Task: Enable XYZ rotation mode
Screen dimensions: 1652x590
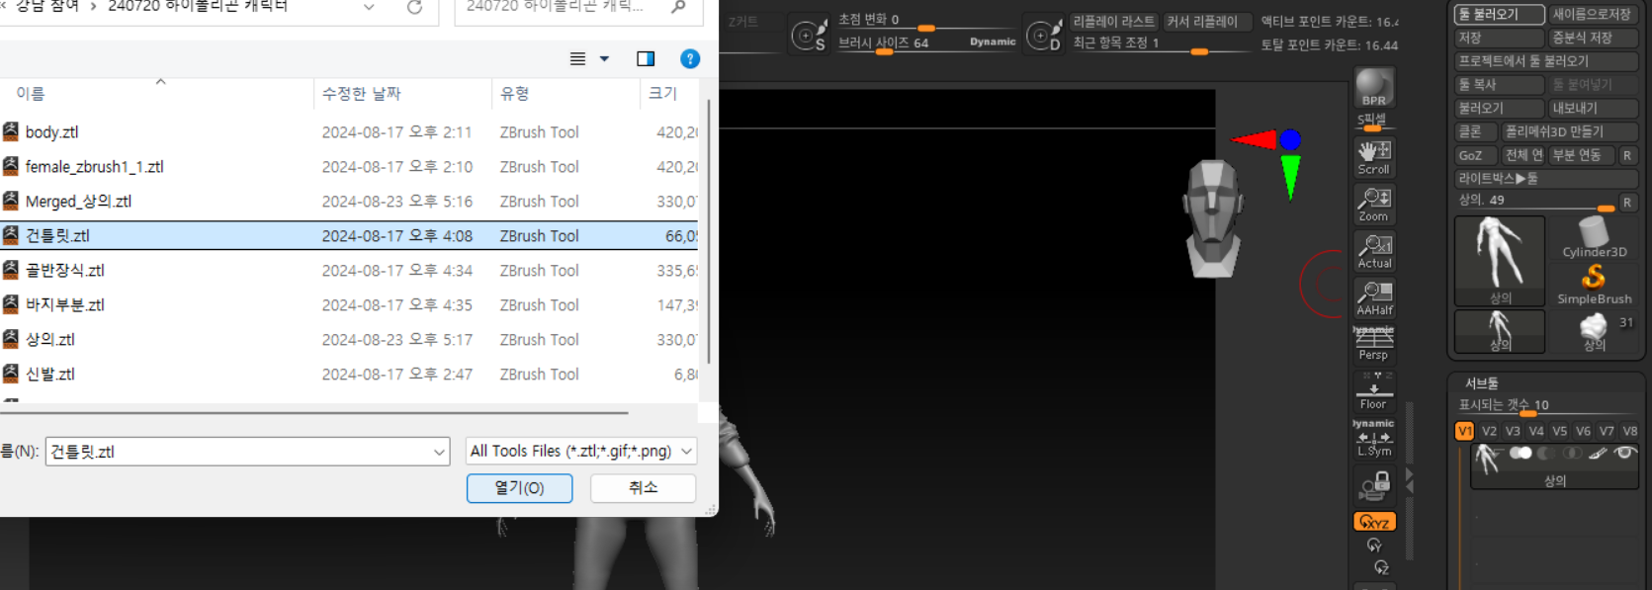Action: click(x=1374, y=522)
